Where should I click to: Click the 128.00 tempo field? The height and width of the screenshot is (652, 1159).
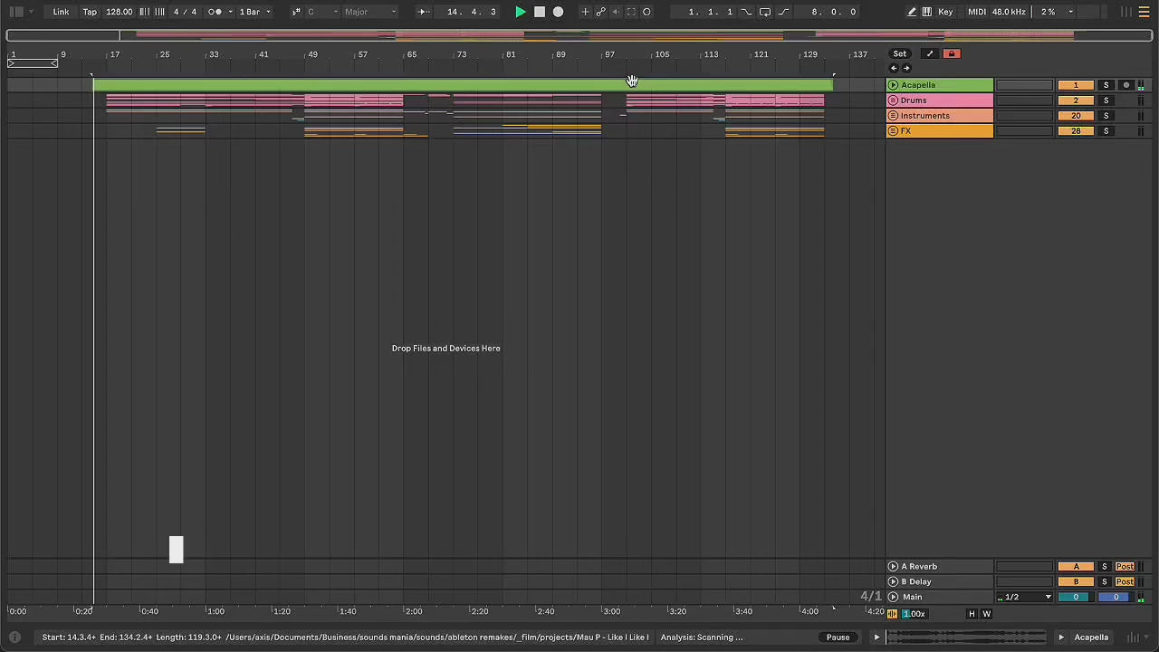119,12
